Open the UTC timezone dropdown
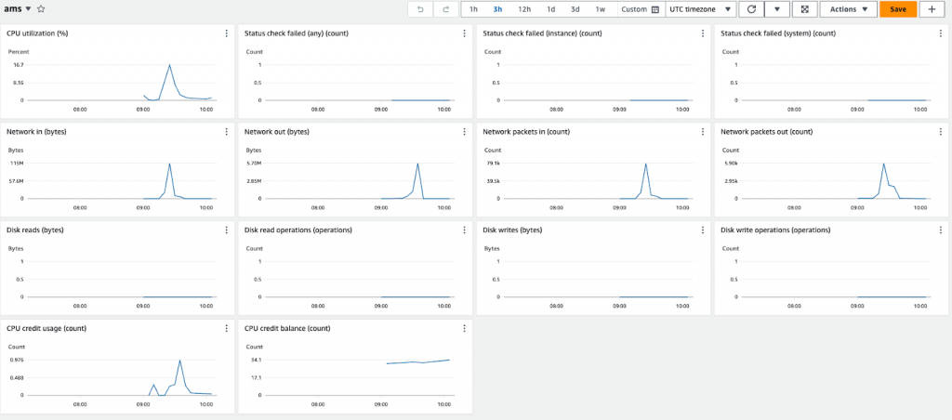Screen dimensions: 952x420 pos(701,9)
